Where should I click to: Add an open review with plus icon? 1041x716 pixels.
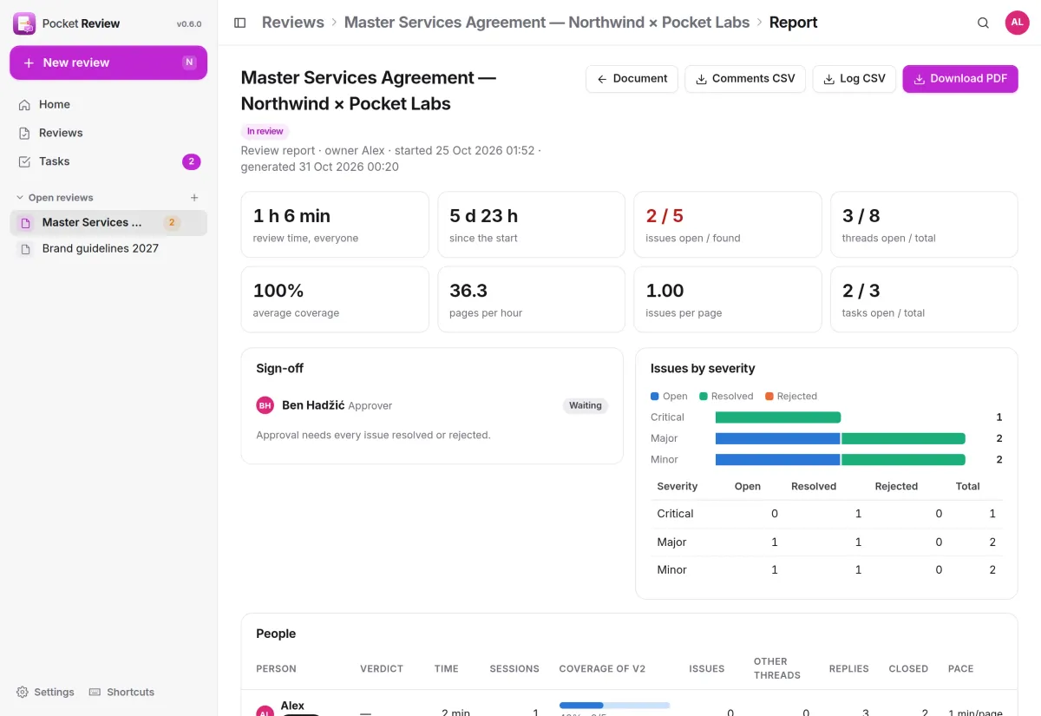(194, 198)
